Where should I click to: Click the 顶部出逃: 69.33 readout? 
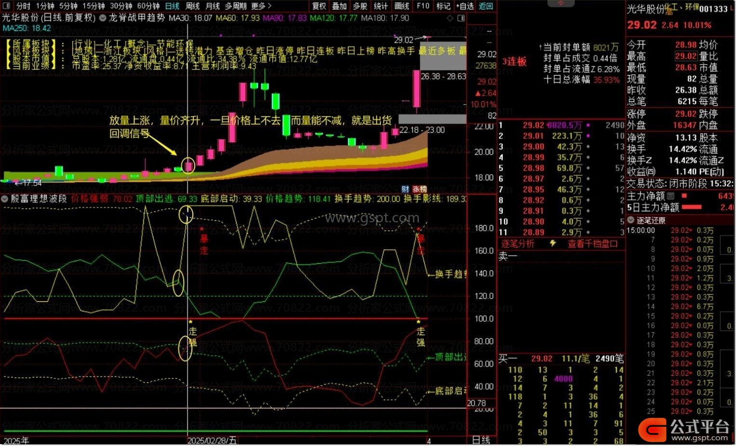tap(166, 199)
